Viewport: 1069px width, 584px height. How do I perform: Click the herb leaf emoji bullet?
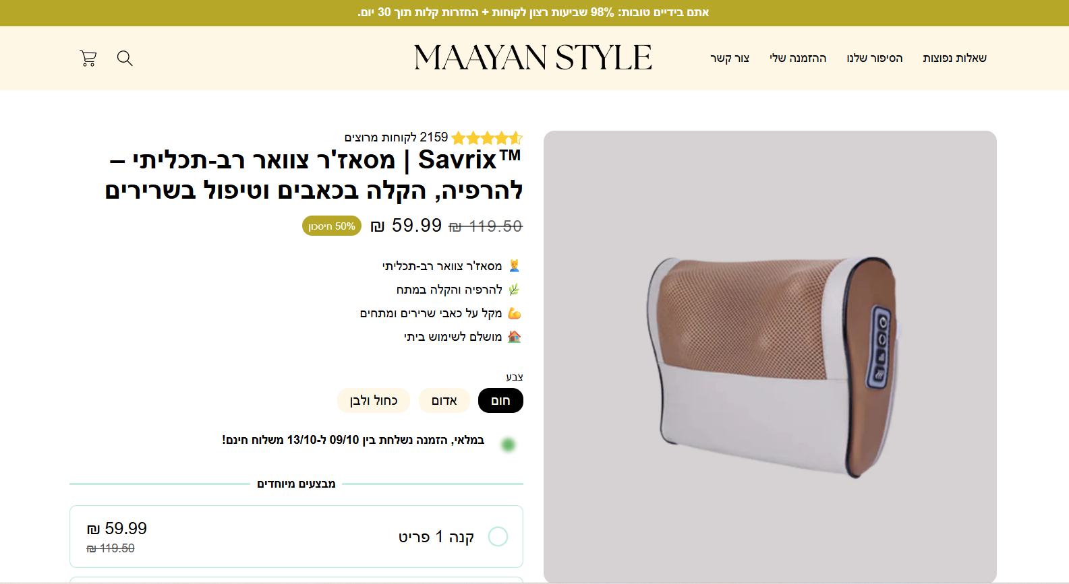click(515, 290)
